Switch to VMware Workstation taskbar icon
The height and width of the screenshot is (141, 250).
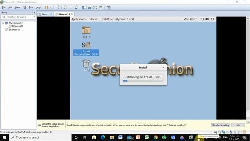[191, 137]
